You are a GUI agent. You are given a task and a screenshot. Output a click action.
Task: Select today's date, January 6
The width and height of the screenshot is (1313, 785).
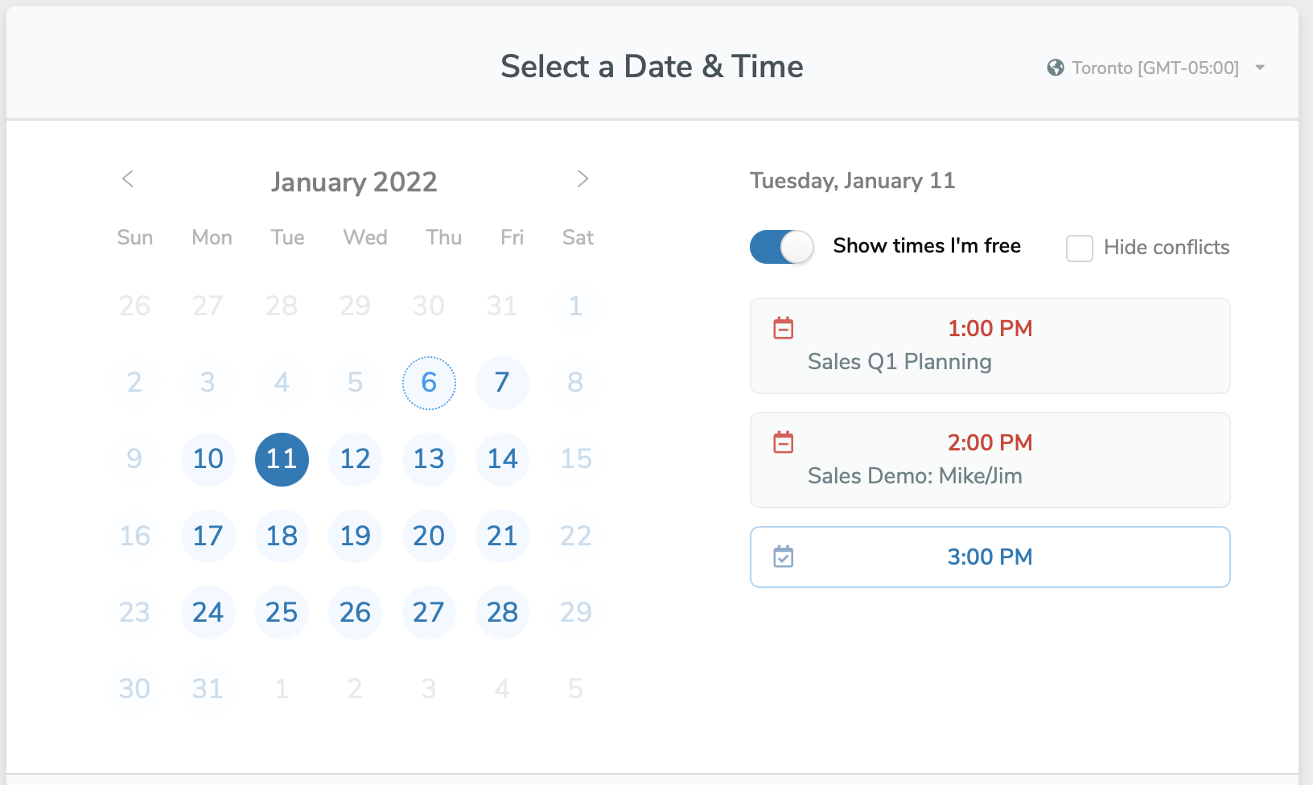point(429,383)
